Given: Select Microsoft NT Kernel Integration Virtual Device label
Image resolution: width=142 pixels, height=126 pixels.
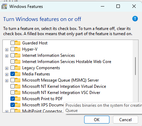Looking at the screenshot, I should pyautogui.click(x=64, y=86).
